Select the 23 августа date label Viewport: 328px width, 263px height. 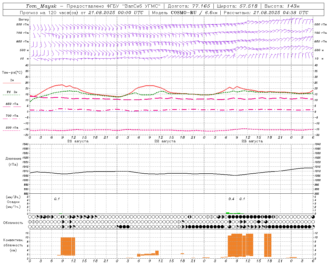[x=252, y=141]
